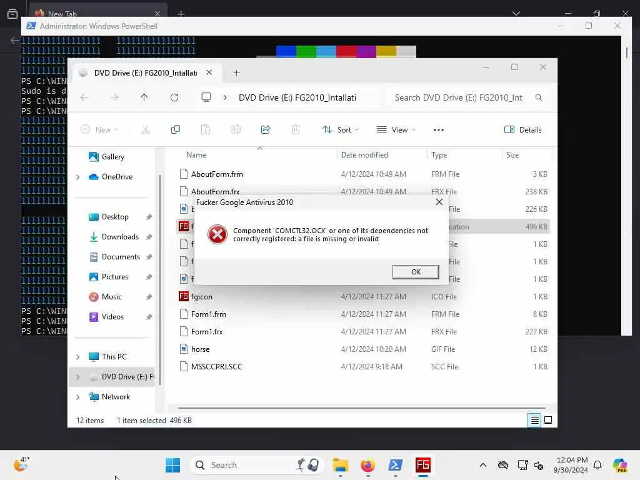Screen dimensions: 640x480
Task: Show hidden system tray icons
Action: (483, 465)
